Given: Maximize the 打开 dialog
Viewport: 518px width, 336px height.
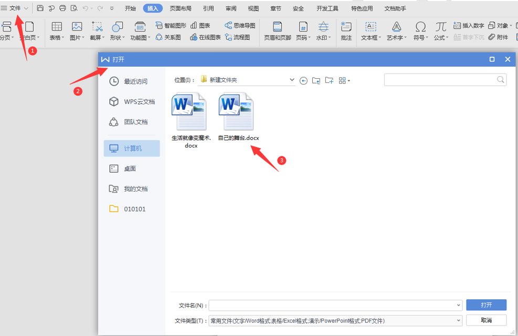Looking at the screenshot, I should [x=492, y=59].
